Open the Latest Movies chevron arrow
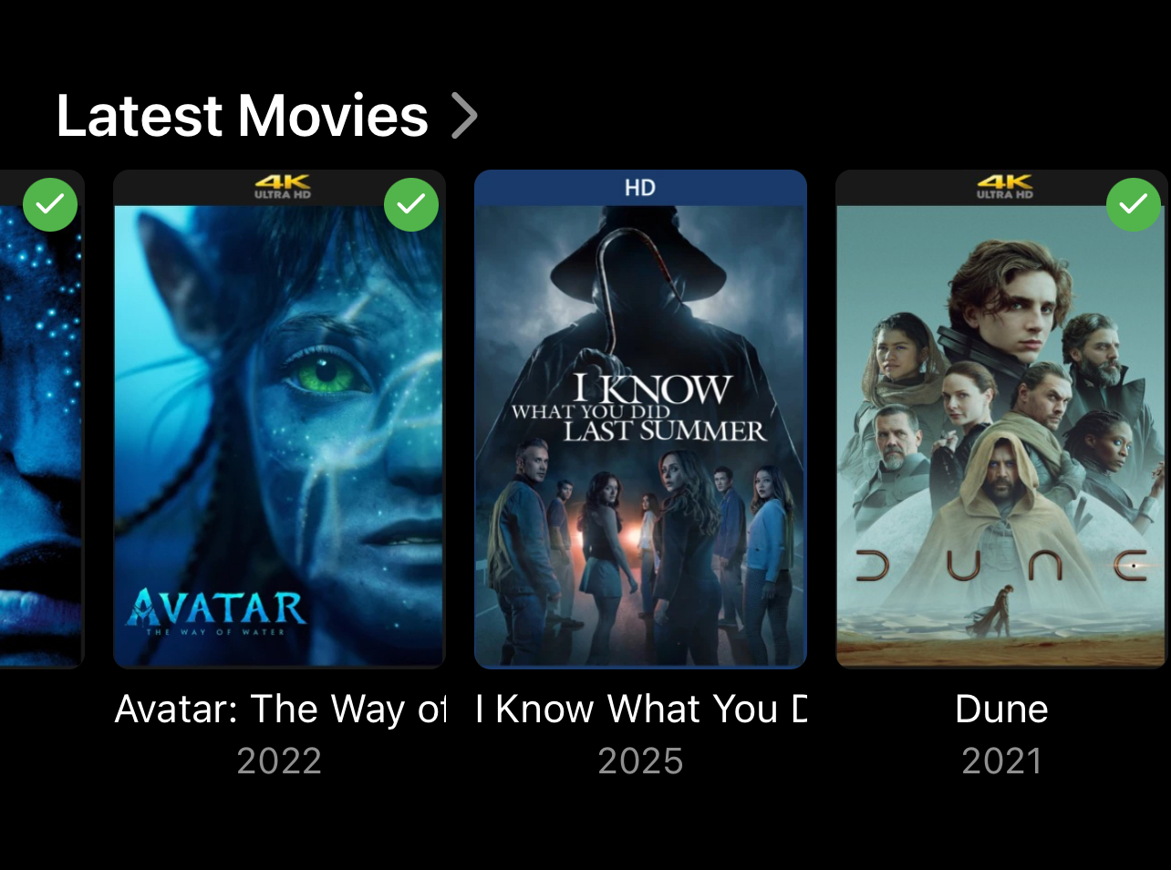Image resolution: width=1171 pixels, height=870 pixels. (465, 117)
